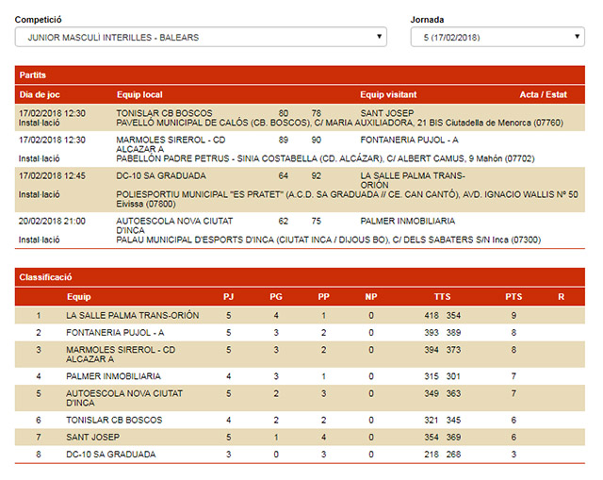Select LA SALLE PALMA TRANS-ORIÓN in standings
The image size is (603, 480).
click(x=132, y=315)
